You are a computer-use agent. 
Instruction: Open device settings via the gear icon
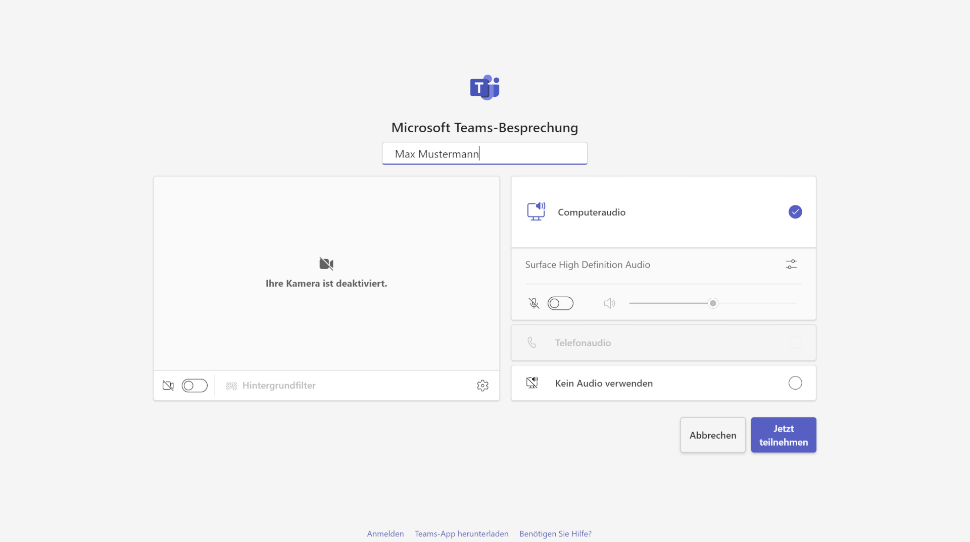(482, 385)
